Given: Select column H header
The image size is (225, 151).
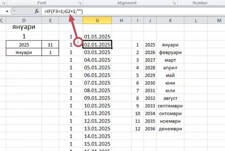Looking at the screenshot, I should [122, 20].
